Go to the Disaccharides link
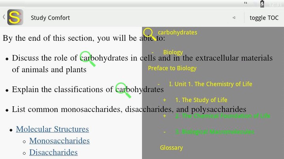The height and width of the screenshot is (159, 284). click(x=53, y=152)
